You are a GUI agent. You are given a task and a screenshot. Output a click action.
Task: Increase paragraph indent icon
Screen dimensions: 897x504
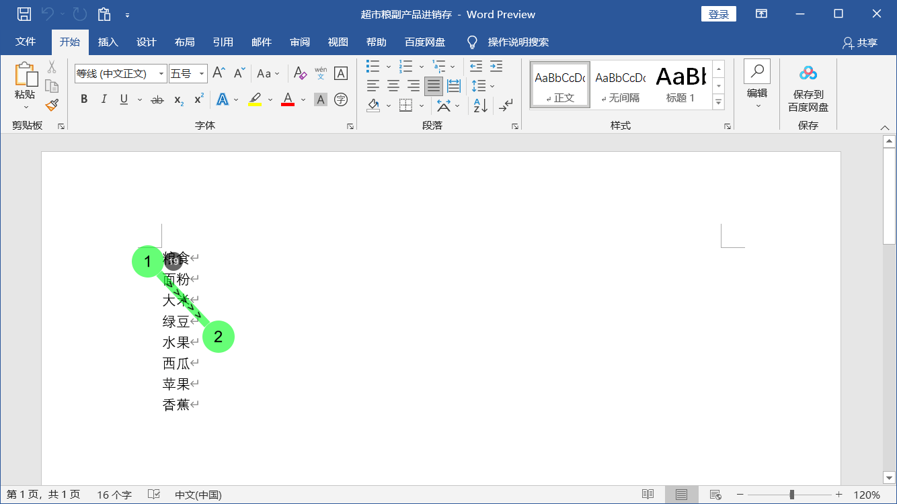(x=496, y=66)
